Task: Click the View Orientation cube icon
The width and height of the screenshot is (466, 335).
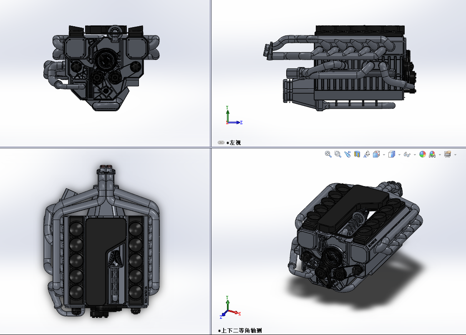Action: pos(376,154)
